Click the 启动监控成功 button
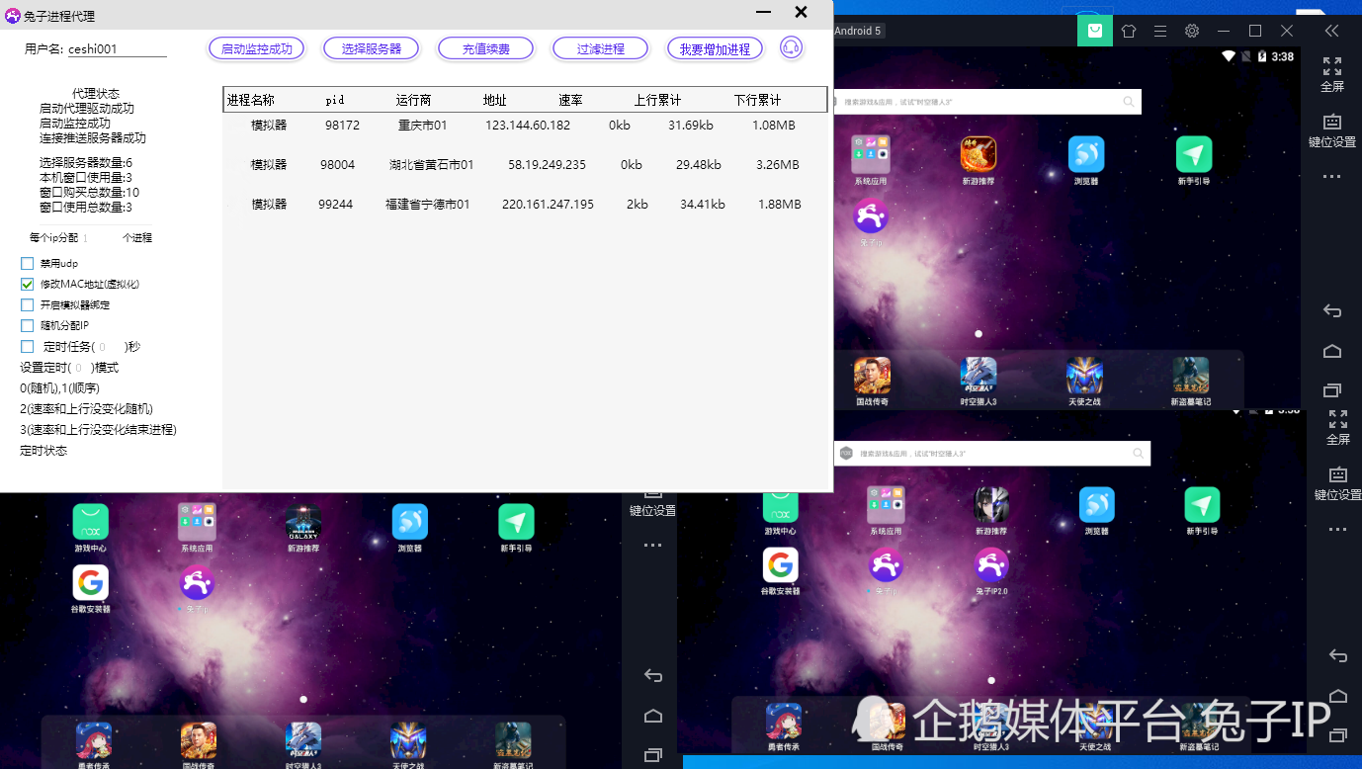Viewport: 1362px width, 769px height. click(x=256, y=48)
